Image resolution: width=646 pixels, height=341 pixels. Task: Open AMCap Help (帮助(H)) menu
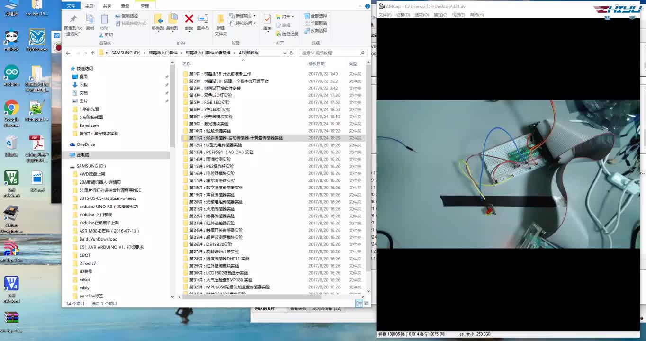(x=476, y=15)
